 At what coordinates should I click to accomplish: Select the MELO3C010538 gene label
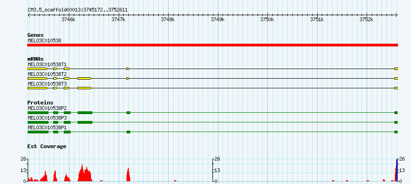point(44,41)
